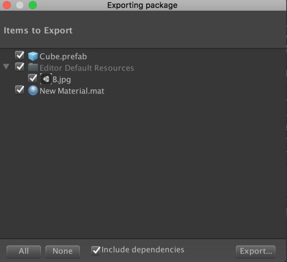Select the New Material.mat label
The width and height of the screenshot is (287, 262).
[72, 91]
